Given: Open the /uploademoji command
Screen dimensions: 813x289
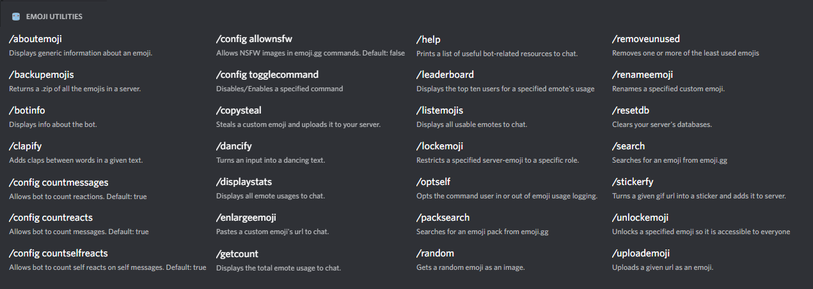Looking at the screenshot, I should [642, 254].
